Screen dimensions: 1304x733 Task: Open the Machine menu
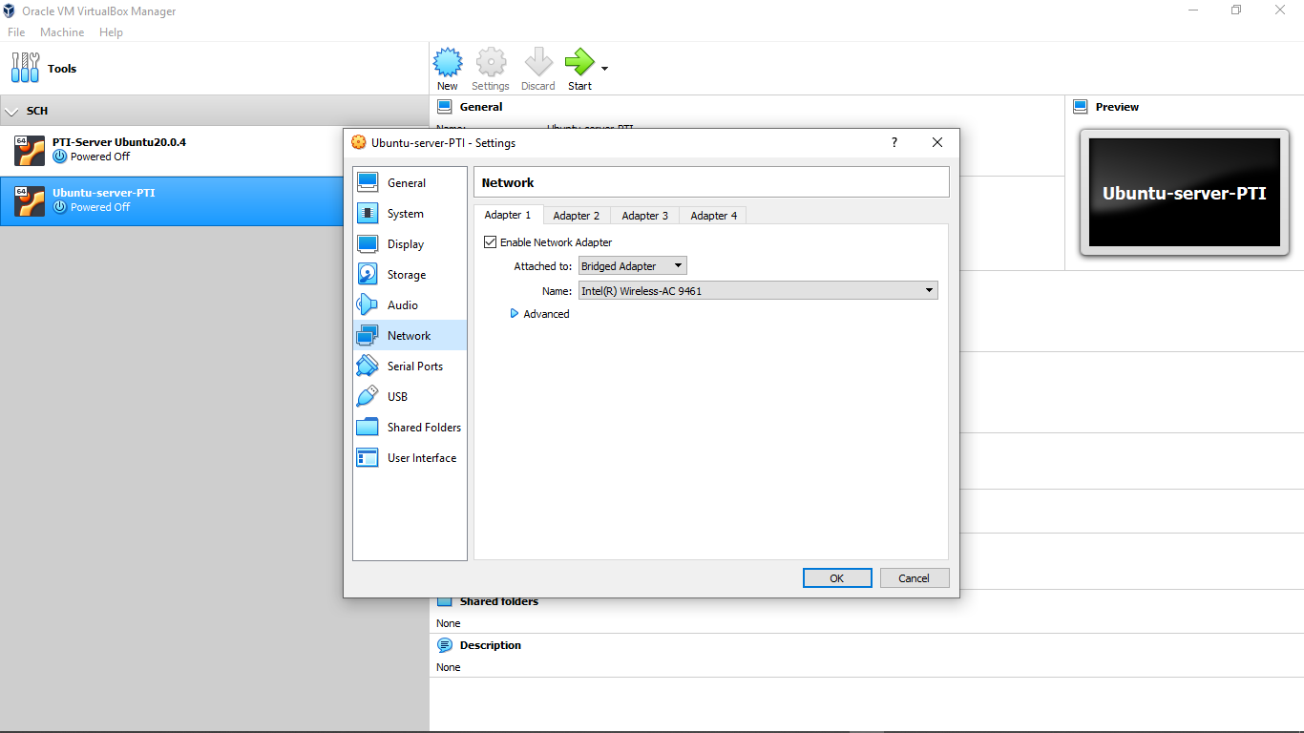62,32
